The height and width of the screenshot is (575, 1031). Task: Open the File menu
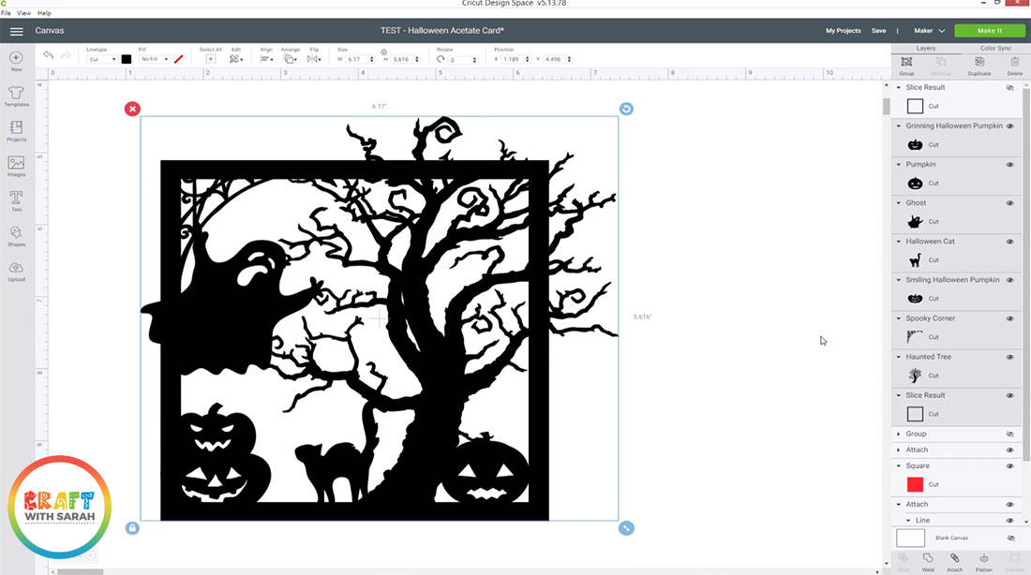(x=6, y=13)
